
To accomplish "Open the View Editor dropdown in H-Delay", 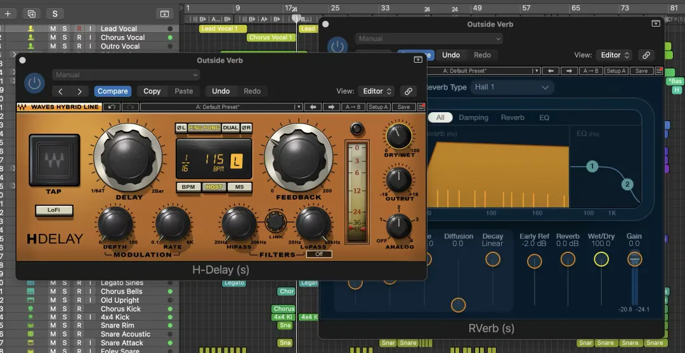I will 377,91.
